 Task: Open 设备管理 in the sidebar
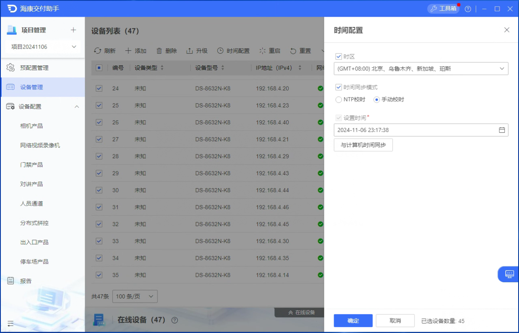32,87
